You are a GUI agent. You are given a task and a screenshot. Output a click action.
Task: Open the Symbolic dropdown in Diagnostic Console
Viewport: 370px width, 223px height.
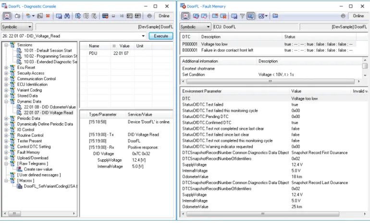[x=17, y=27]
